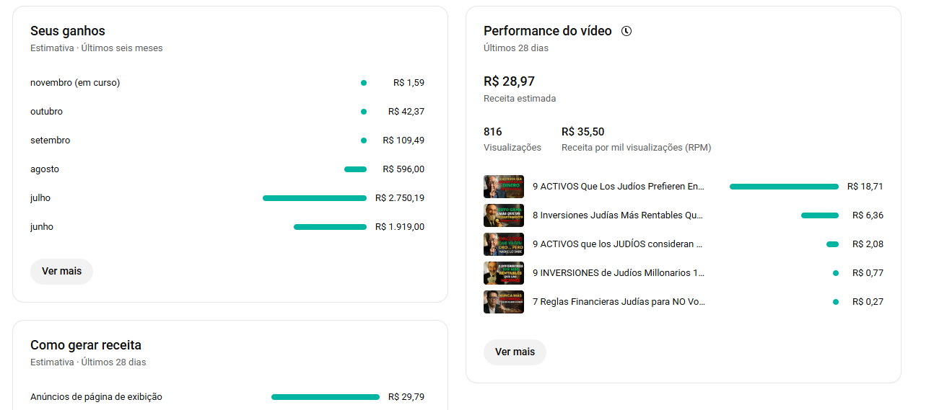934x410 pixels.
Task: Click Ver mais under Seus ganhos
Action: [x=61, y=272]
